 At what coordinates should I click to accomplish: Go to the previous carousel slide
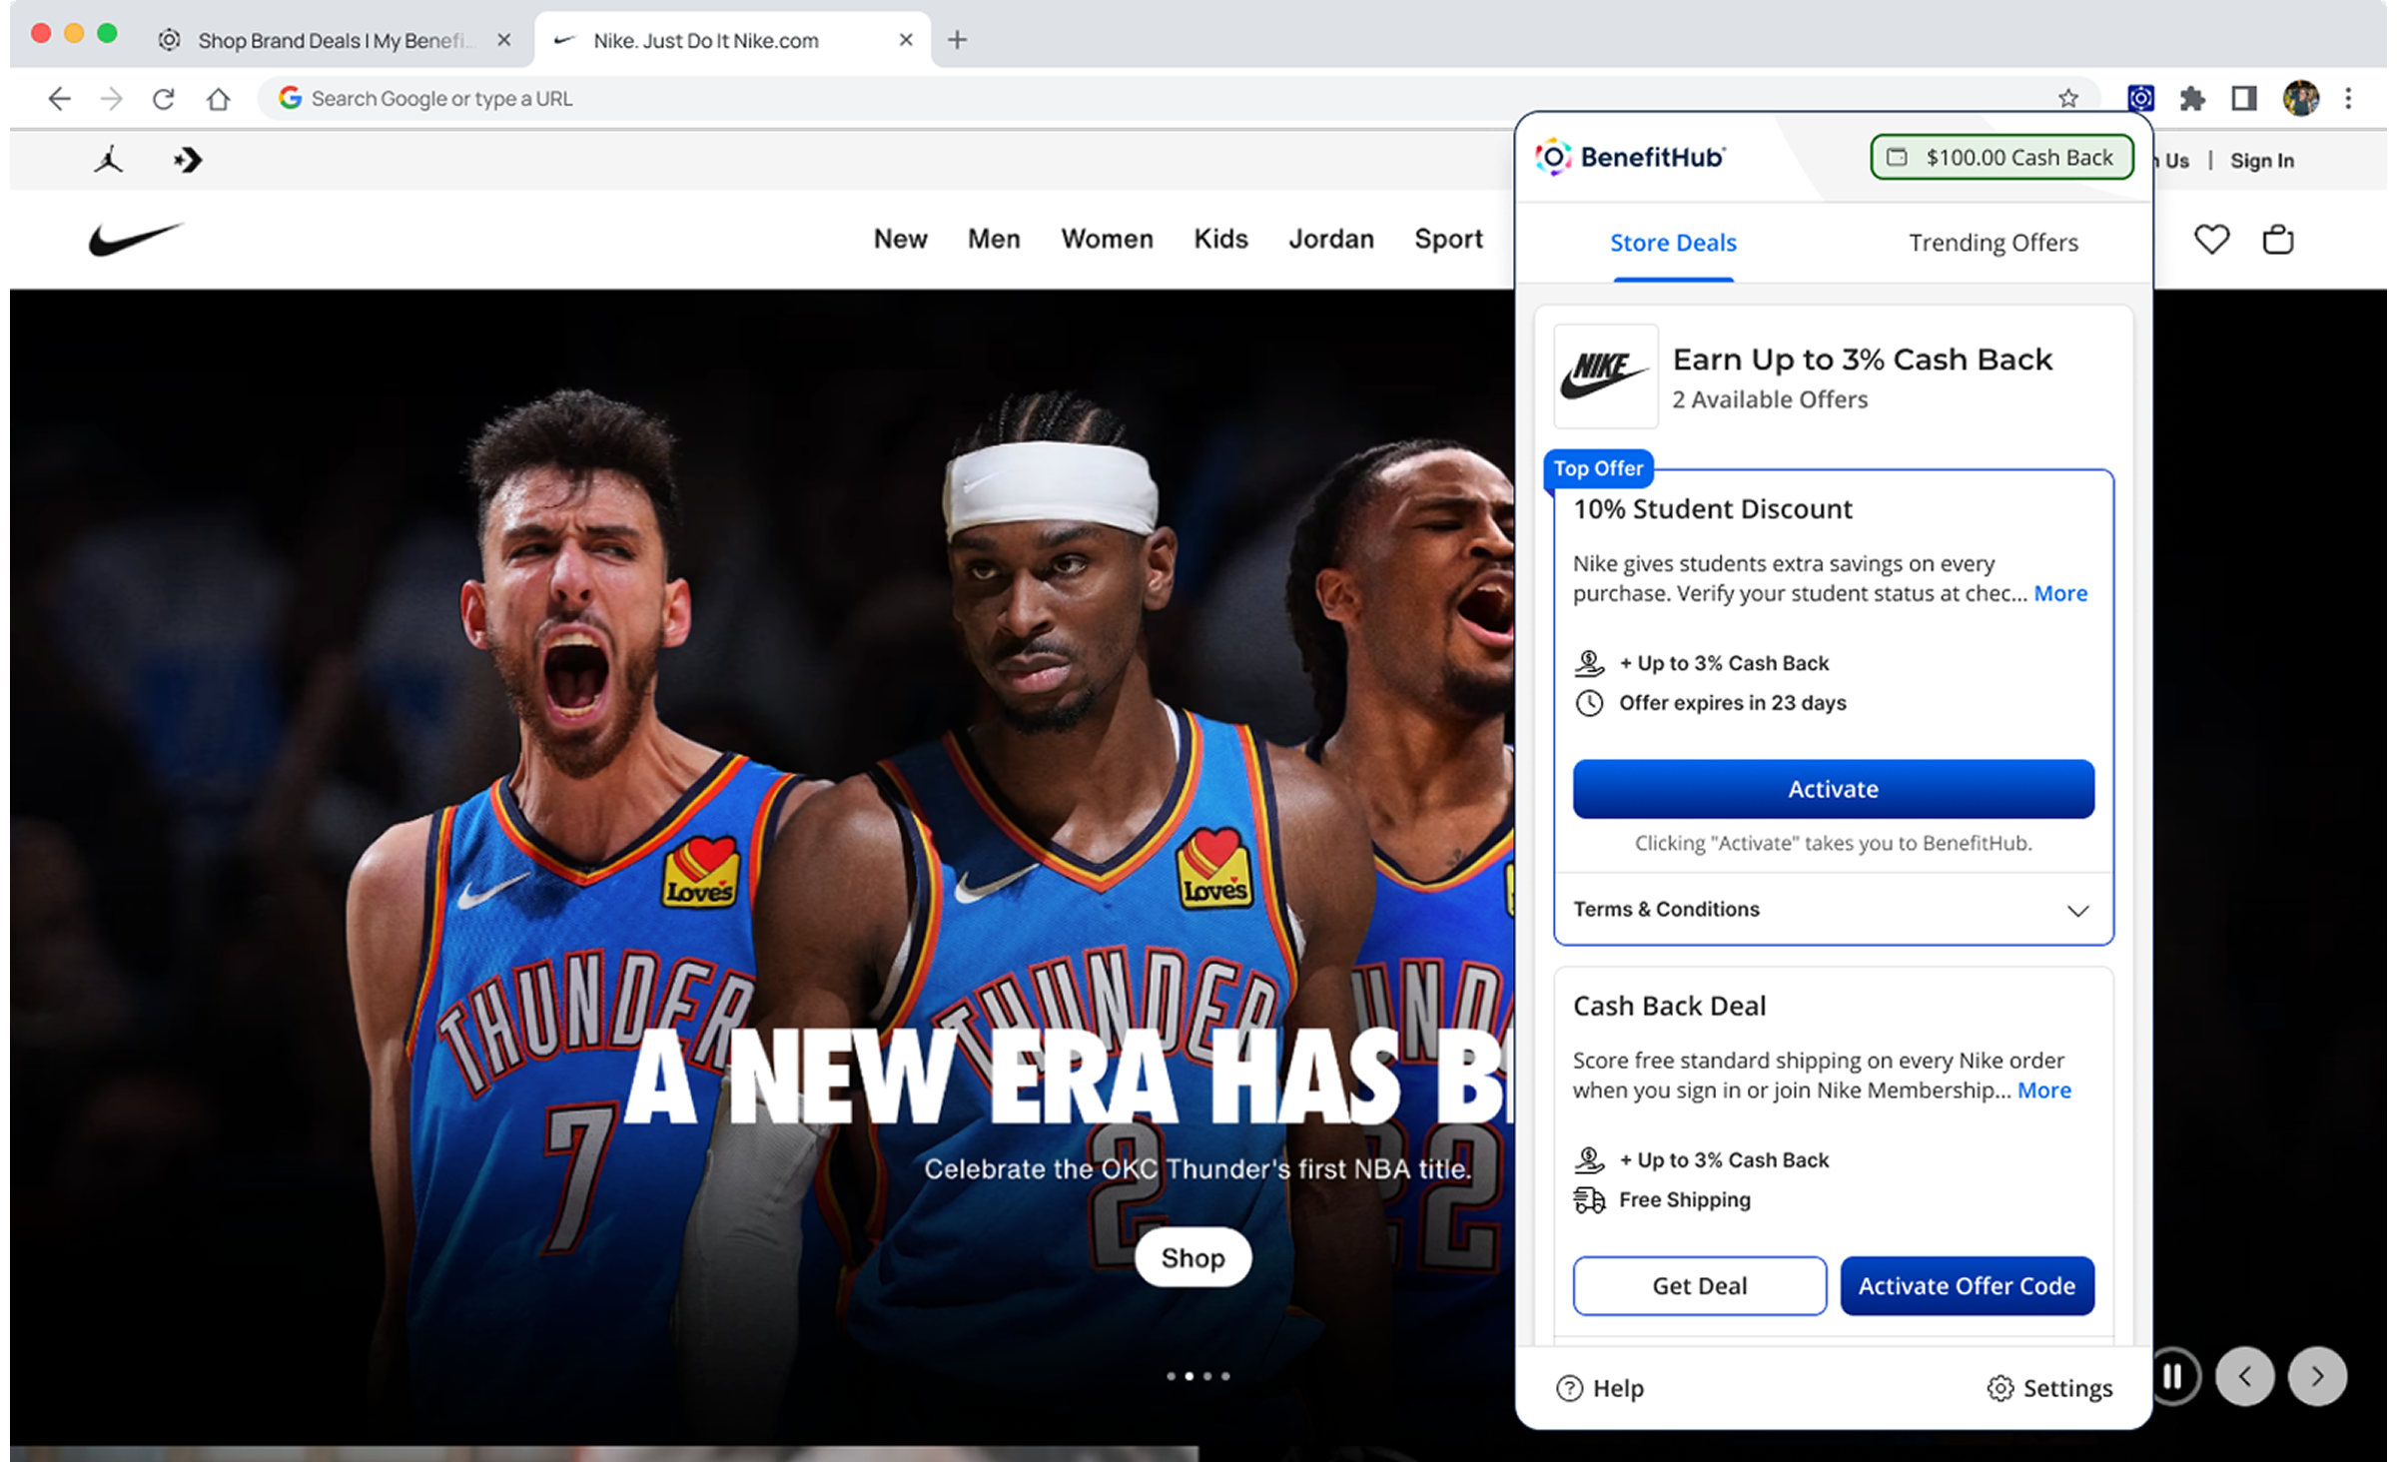point(2244,1376)
